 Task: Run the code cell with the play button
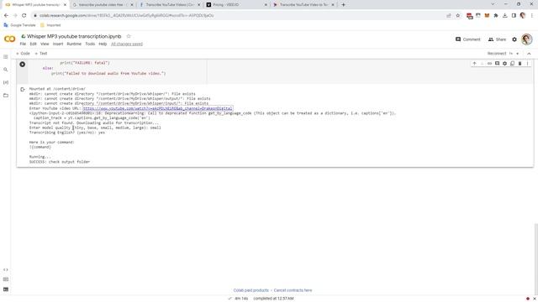pyautogui.click(x=23, y=65)
